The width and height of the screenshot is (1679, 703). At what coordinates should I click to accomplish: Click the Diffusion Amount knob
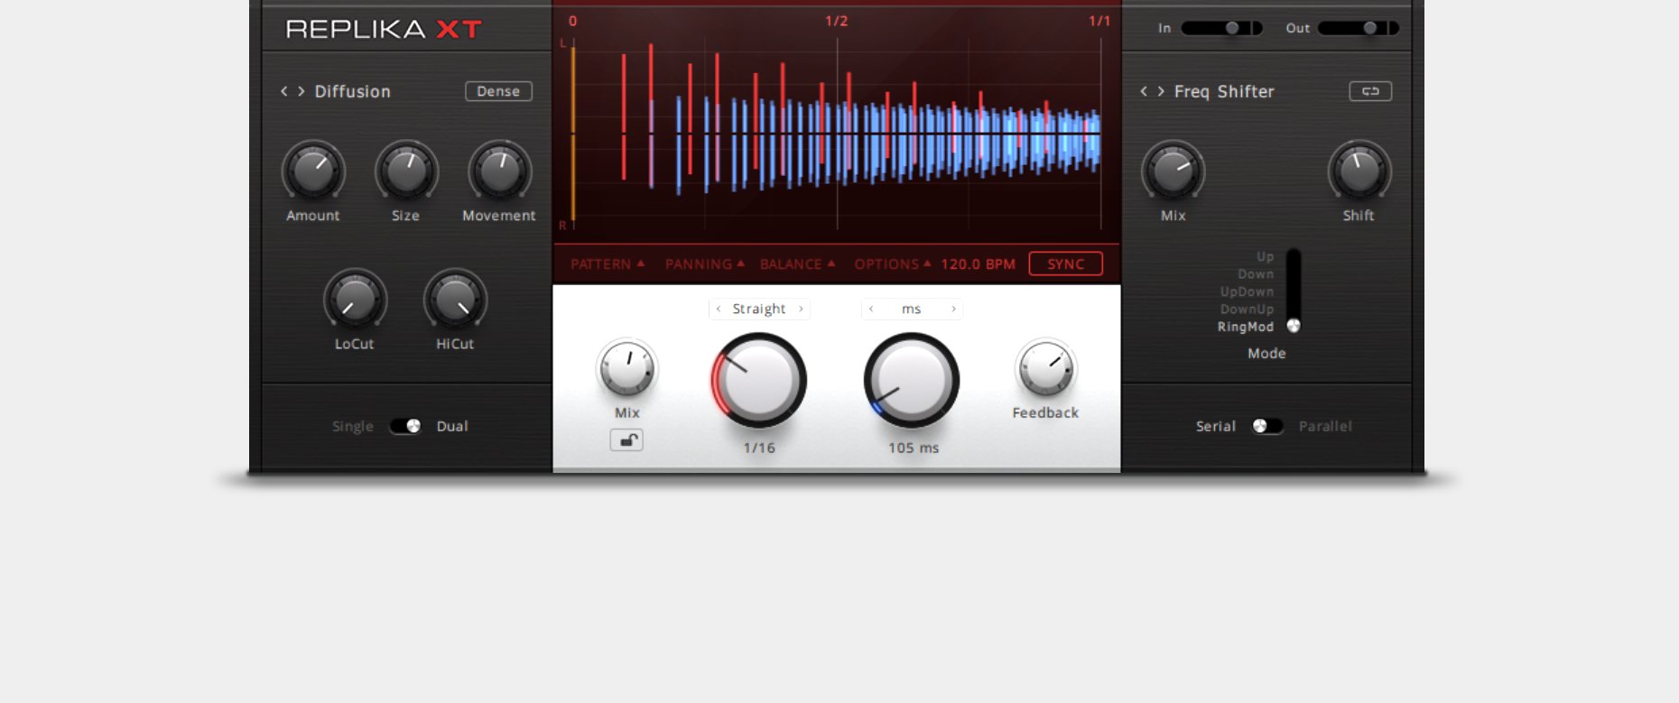313,171
